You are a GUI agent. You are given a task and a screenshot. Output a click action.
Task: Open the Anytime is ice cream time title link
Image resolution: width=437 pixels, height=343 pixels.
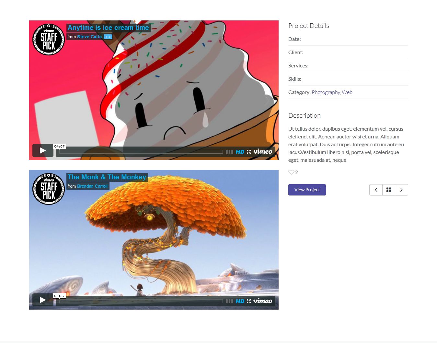click(108, 28)
